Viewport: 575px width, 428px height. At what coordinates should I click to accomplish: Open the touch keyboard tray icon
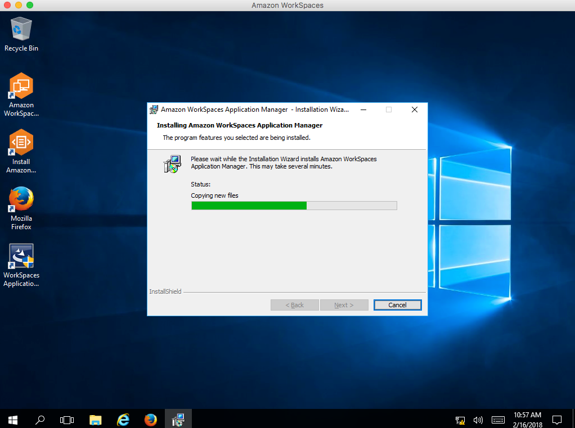pos(497,420)
